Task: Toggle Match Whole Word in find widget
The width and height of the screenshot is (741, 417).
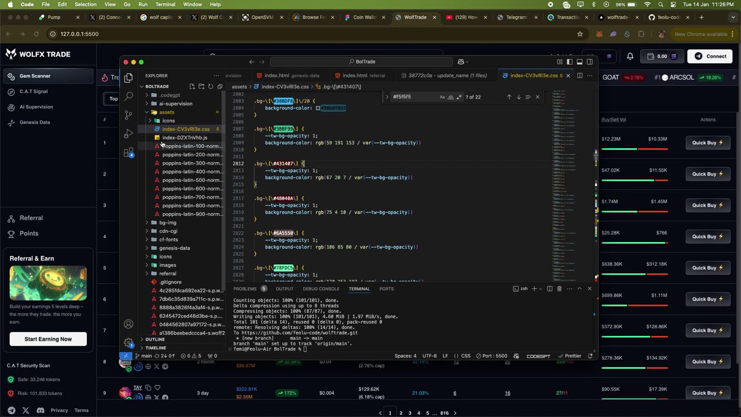Action: coord(450,97)
